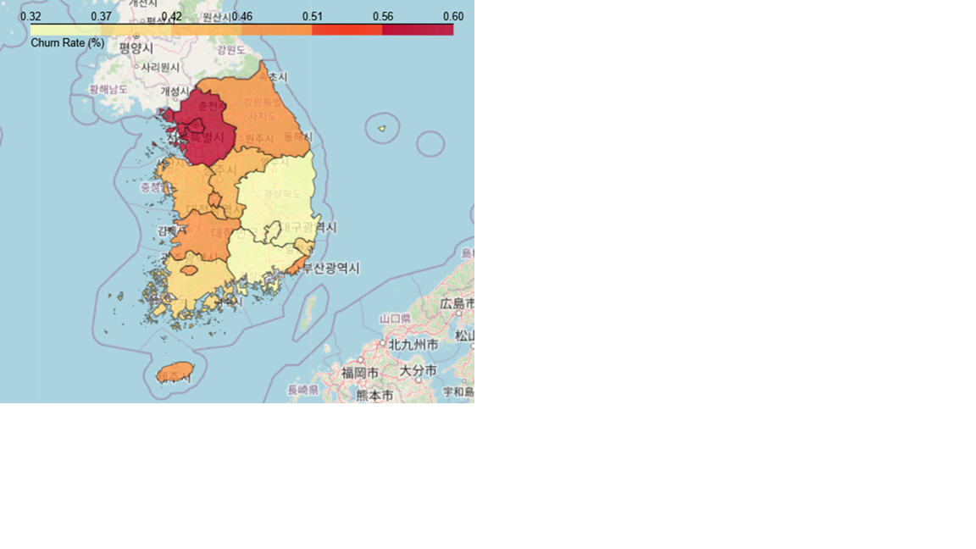Screen dimensions: 976x549
Task: Click the 福岡市 city label
Action: click(x=360, y=373)
